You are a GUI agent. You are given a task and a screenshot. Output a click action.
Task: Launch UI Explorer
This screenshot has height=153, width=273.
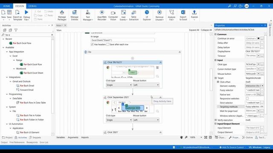147,15
